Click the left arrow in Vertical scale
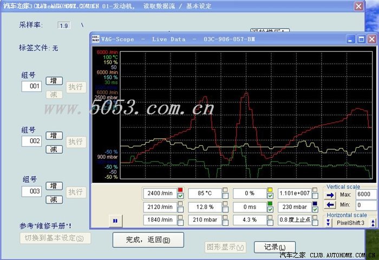Screen dimensions: 379x260 (x=330, y=205)
